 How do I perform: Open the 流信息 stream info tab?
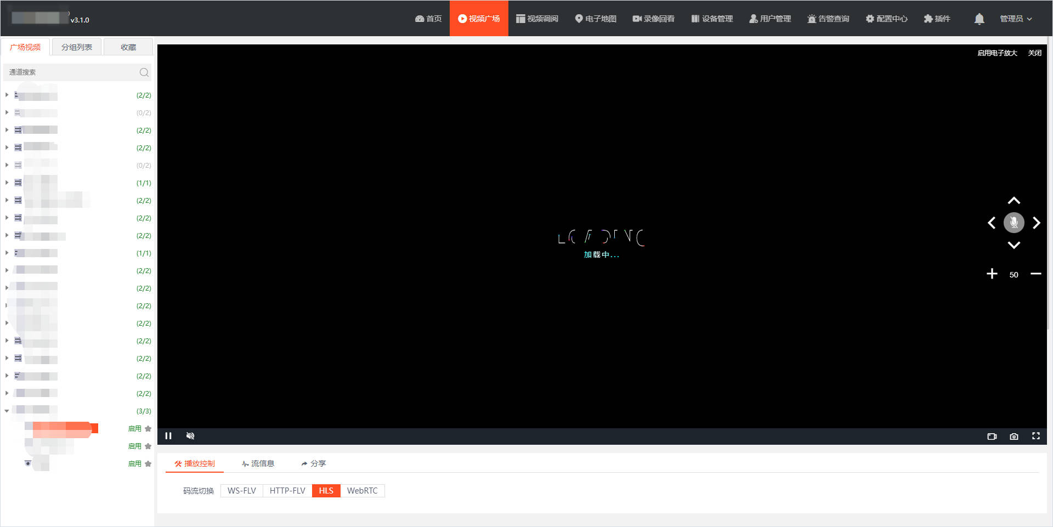point(258,464)
